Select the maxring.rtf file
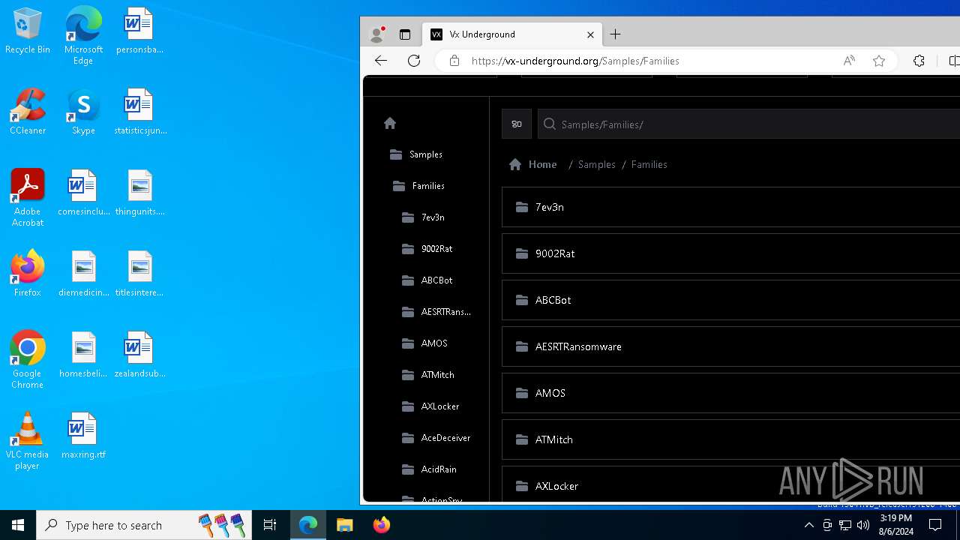Viewport: 960px width, 540px height. [x=83, y=437]
